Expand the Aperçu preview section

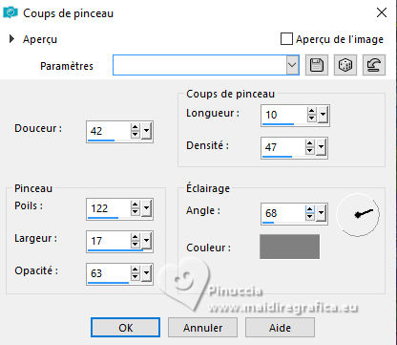(x=12, y=39)
